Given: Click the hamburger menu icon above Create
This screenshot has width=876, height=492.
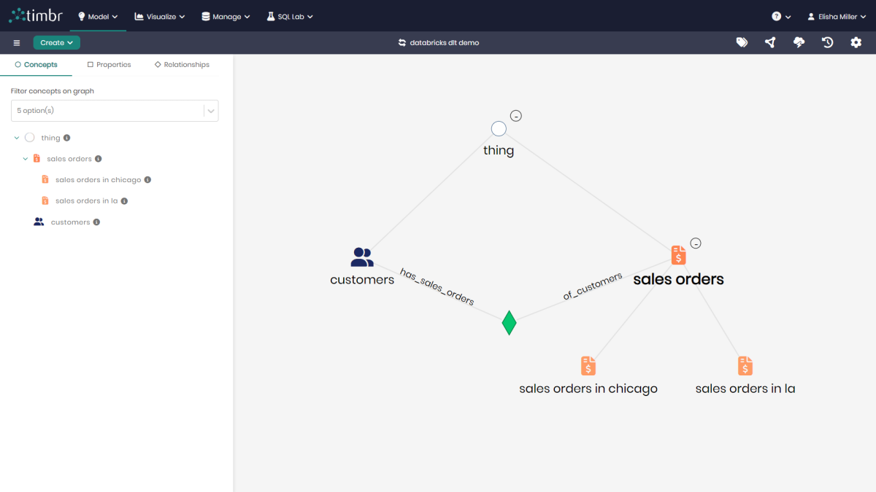Looking at the screenshot, I should [16, 42].
